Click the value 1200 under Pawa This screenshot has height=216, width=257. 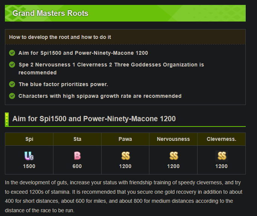(x=125, y=166)
